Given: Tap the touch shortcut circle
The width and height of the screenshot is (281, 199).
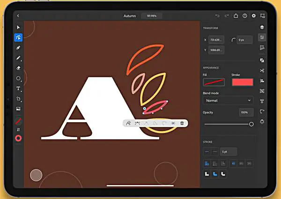Looking at the screenshot, I should click(x=36, y=175).
